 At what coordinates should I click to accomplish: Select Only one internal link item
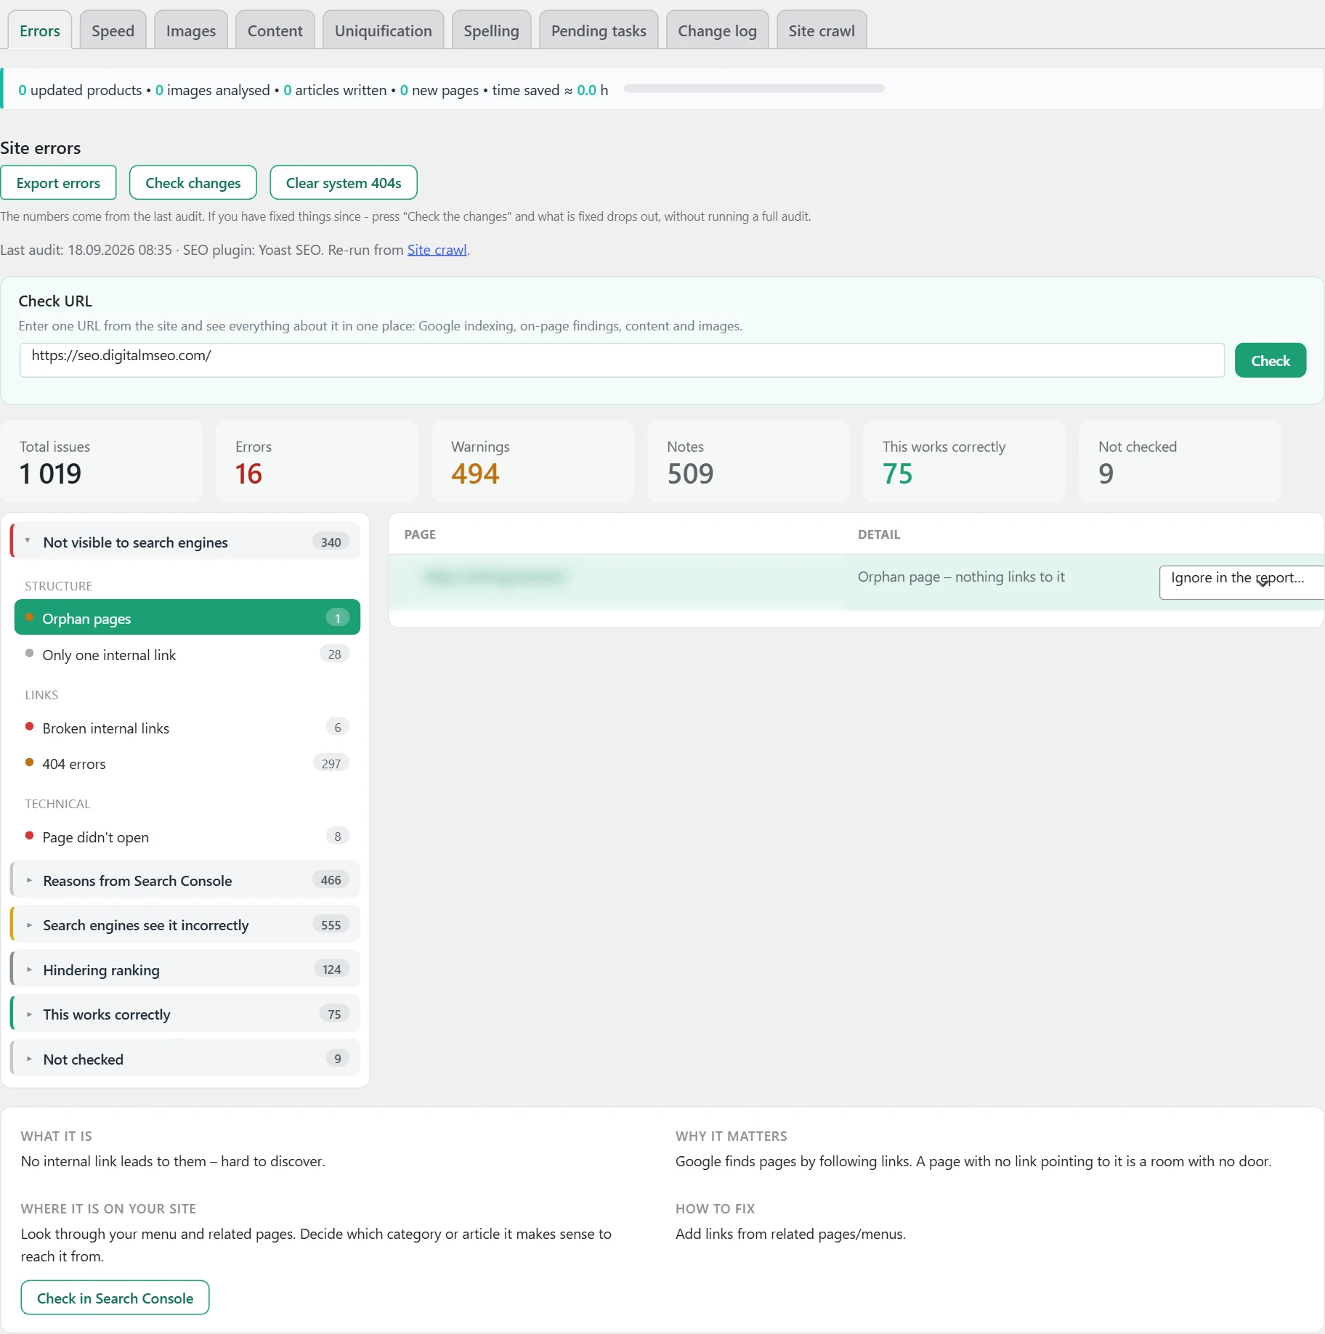pyautogui.click(x=187, y=654)
